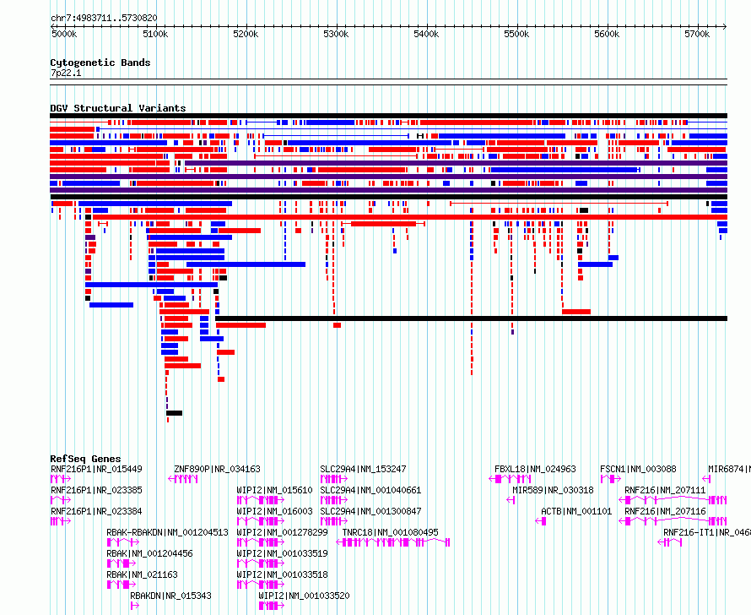
Task: Open gene RNF216P1|NR_023385 label
Action: pyautogui.click(x=96, y=490)
